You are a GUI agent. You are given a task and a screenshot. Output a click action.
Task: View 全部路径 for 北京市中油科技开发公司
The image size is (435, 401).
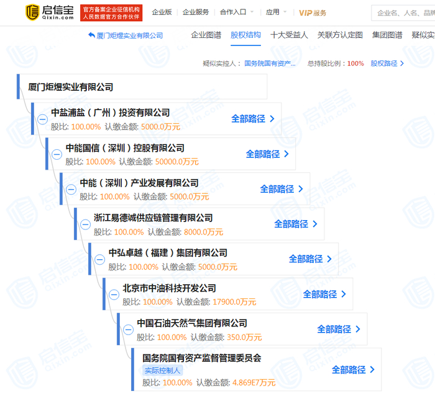324,294
